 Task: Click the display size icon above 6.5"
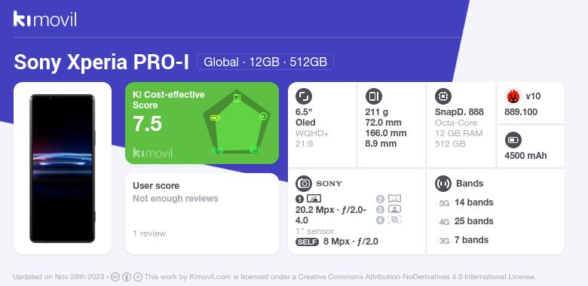(303, 96)
